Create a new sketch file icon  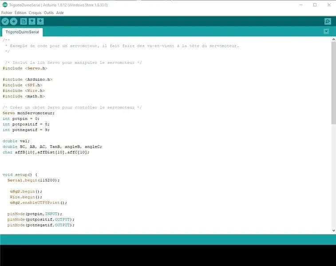[24, 21]
